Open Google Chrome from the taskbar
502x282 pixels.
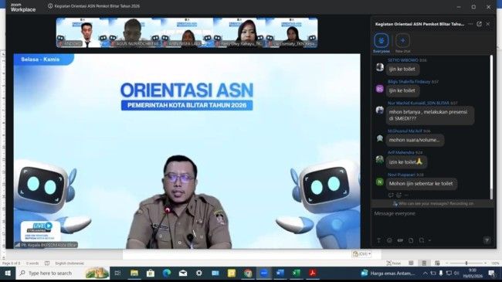(x=247, y=274)
